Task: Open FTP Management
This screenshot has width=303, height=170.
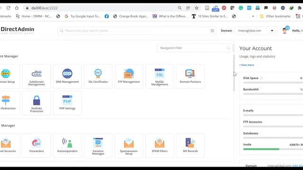Action: click(x=129, y=76)
